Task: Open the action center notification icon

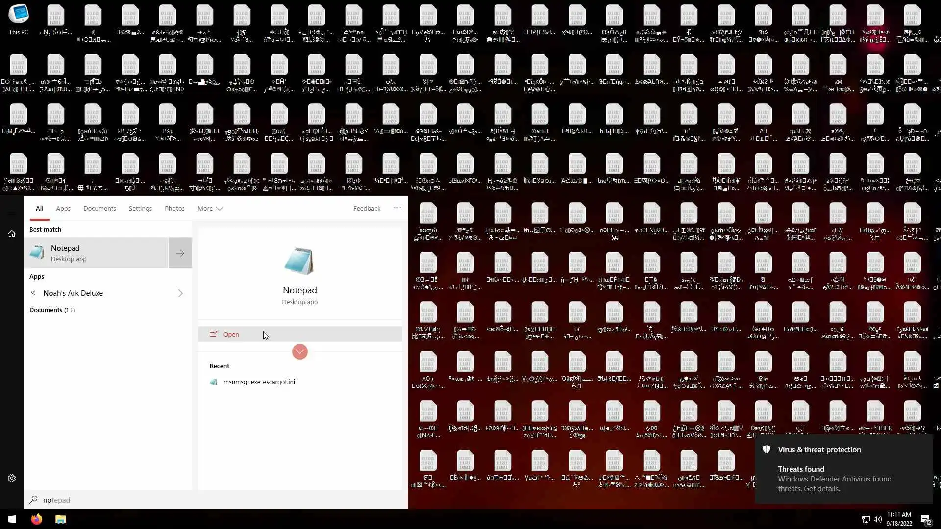Action: (925, 519)
